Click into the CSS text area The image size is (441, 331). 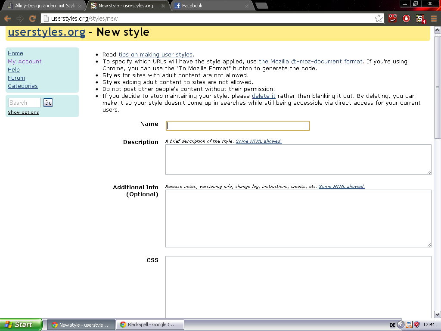pyautogui.click(x=298, y=287)
